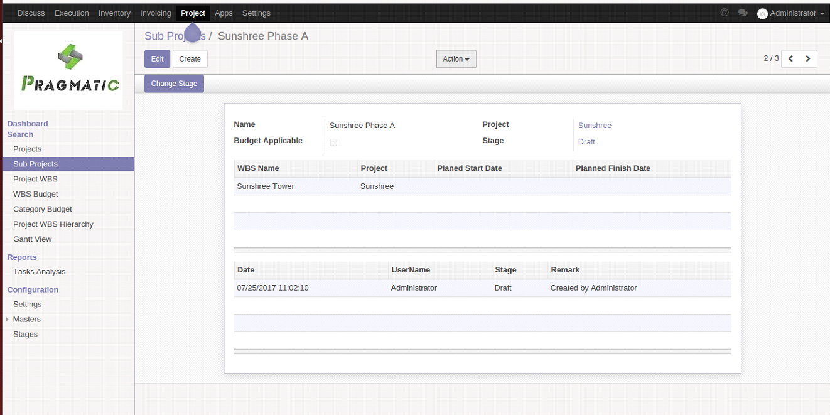Open the Sunshree project link
Screen dimensions: 830x415
[x=595, y=126]
